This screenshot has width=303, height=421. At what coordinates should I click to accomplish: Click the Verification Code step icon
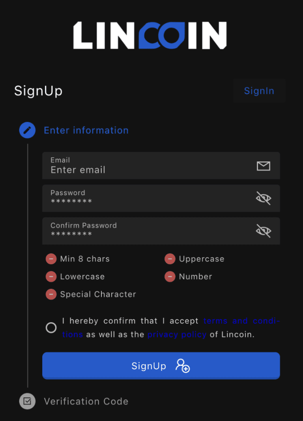click(x=27, y=401)
